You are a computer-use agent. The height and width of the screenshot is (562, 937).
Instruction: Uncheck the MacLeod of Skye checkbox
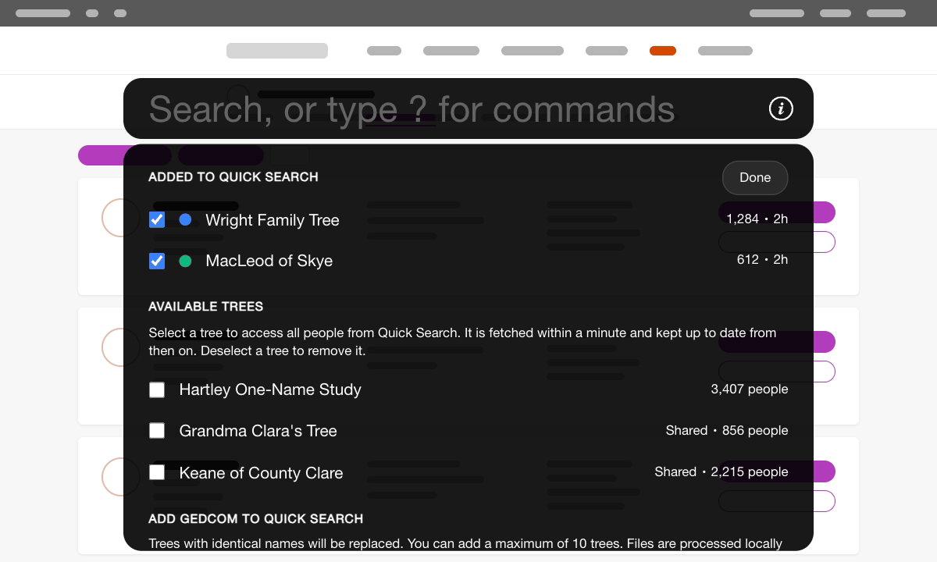coord(157,261)
